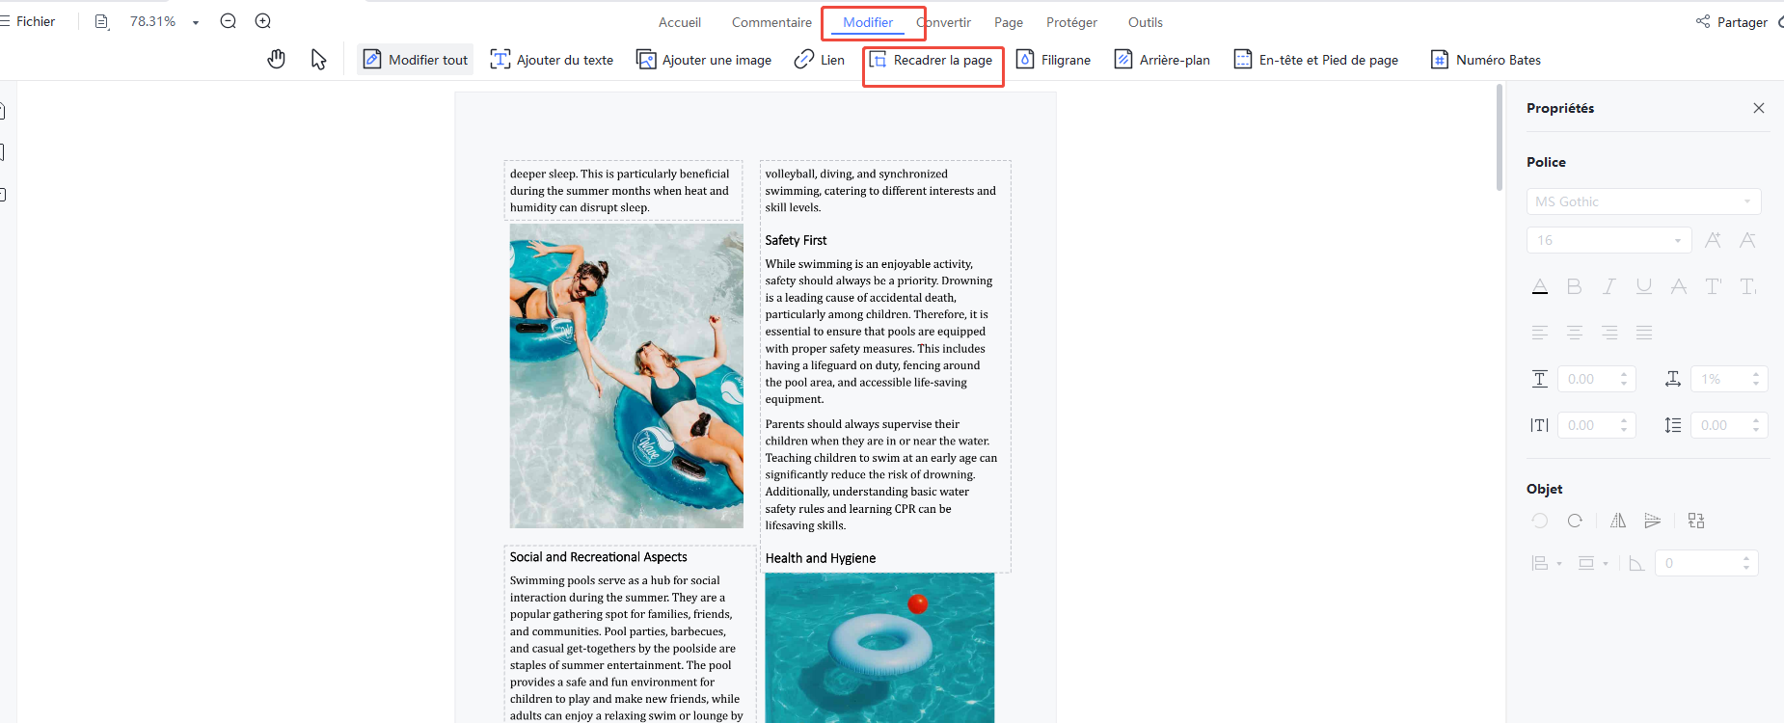Image resolution: width=1784 pixels, height=723 pixels.
Task: Switch to the Commentaire tab
Action: pos(771,22)
